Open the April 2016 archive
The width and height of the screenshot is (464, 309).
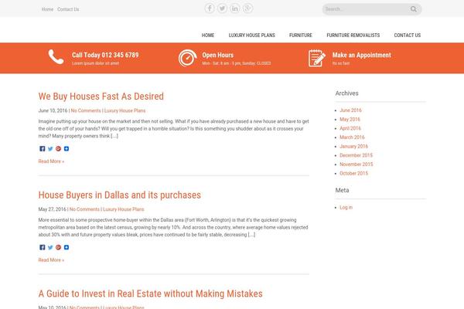(x=350, y=128)
